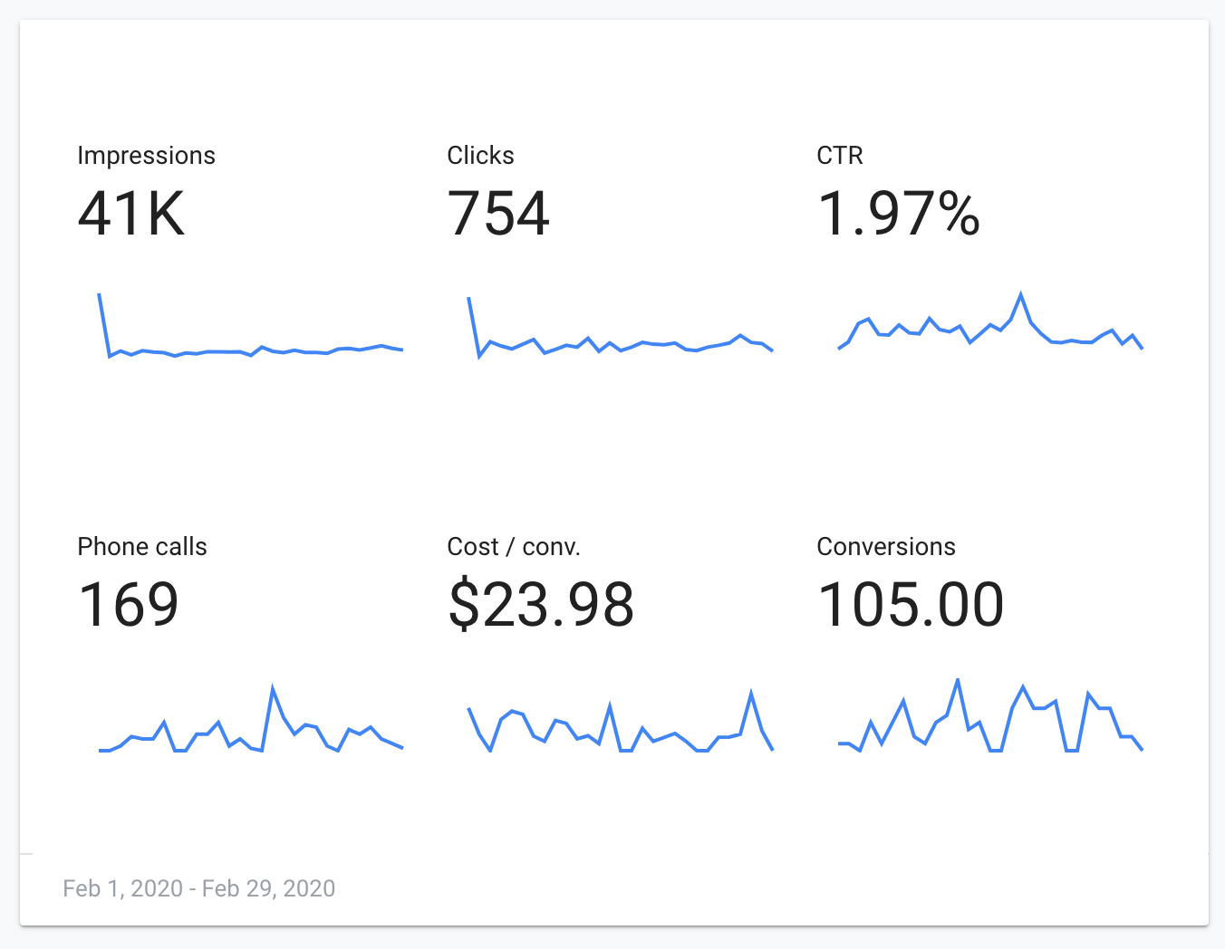This screenshot has height=949, width=1225.
Task: Click the Impressions metric label
Action: [x=146, y=156]
